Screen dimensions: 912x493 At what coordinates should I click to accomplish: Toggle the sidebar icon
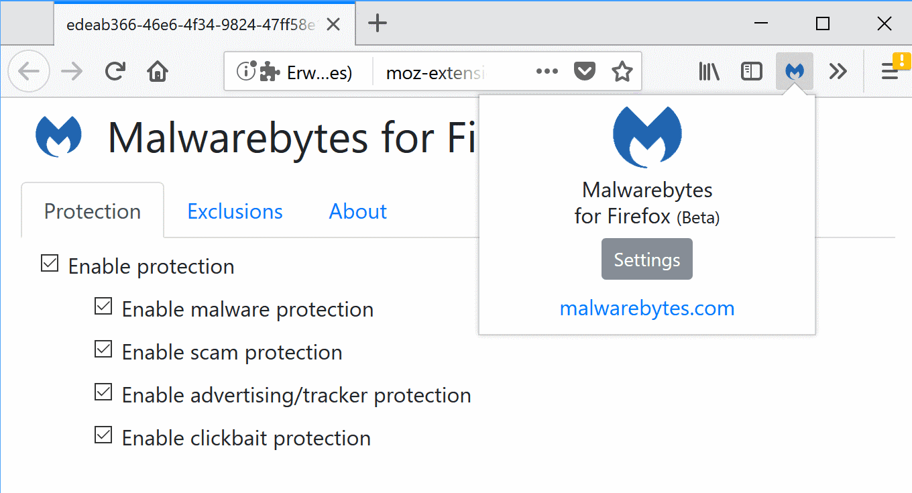(752, 70)
